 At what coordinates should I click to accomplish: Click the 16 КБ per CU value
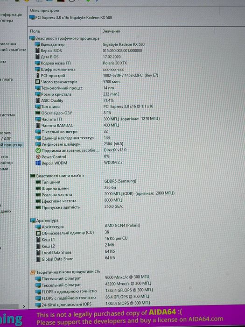[116, 238]
